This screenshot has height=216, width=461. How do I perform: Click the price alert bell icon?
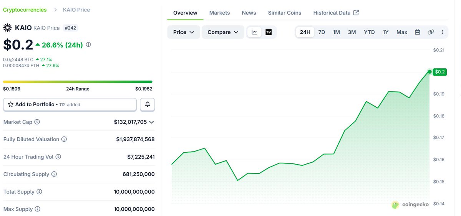pyautogui.click(x=148, y=104)
